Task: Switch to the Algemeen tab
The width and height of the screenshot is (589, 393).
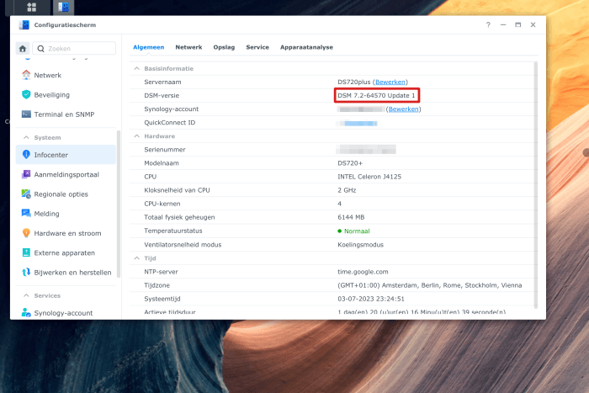Action: click(148, 47)
